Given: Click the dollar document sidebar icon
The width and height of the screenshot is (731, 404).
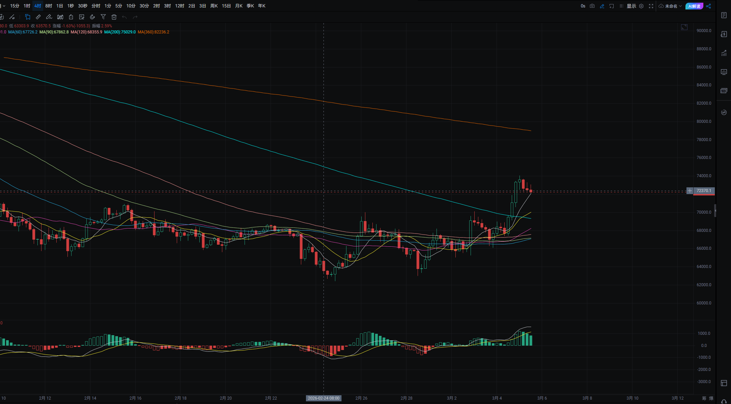Looking at the screenshot, I should 724,34.
